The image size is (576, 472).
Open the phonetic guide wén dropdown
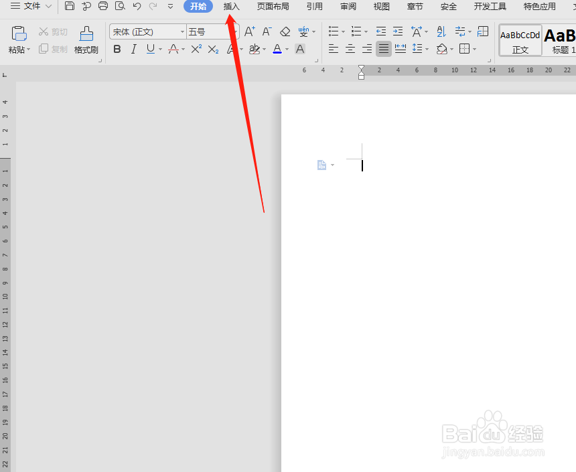point(313,32)
